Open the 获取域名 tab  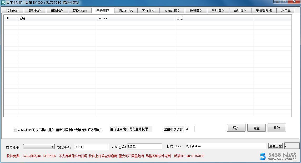pyautogui.click(x=35, y=11)
